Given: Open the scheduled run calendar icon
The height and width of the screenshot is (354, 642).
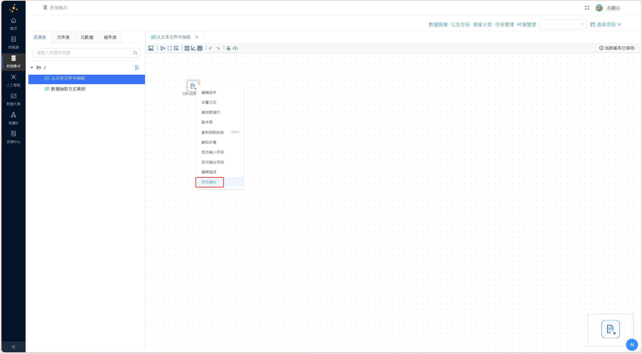Looking at the screenshot, I should point(176,48).
